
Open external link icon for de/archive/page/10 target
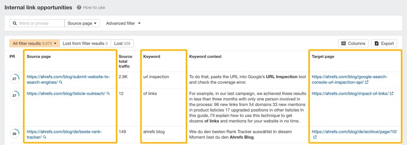(315, 137)
